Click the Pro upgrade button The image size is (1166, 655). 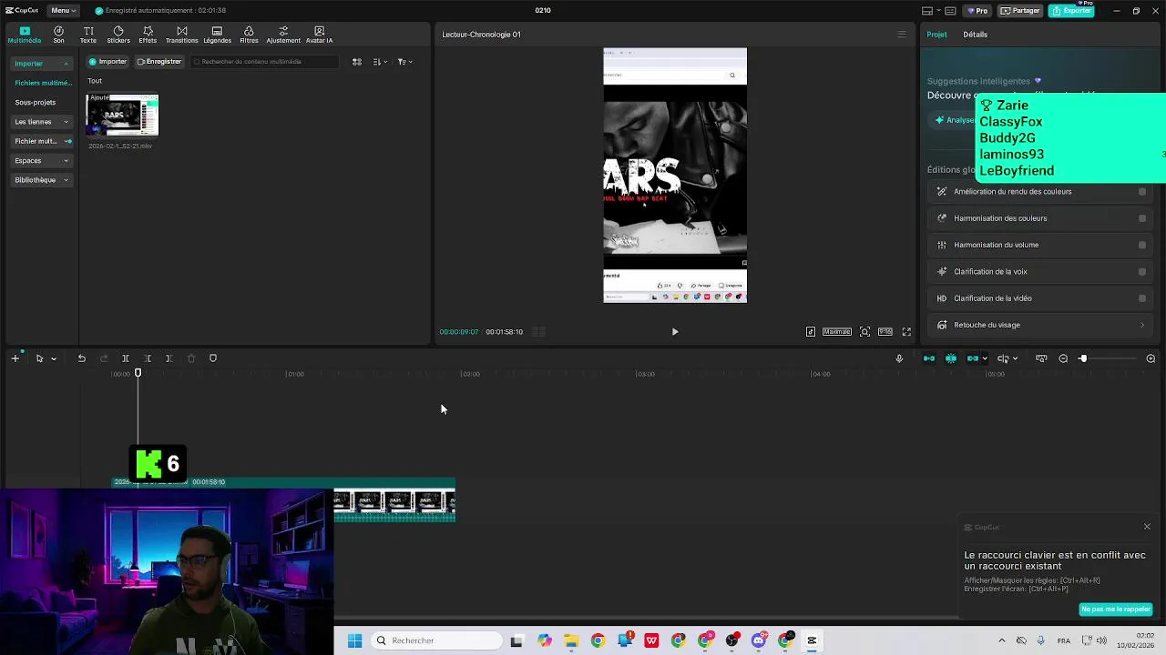[x=977, y=11]
